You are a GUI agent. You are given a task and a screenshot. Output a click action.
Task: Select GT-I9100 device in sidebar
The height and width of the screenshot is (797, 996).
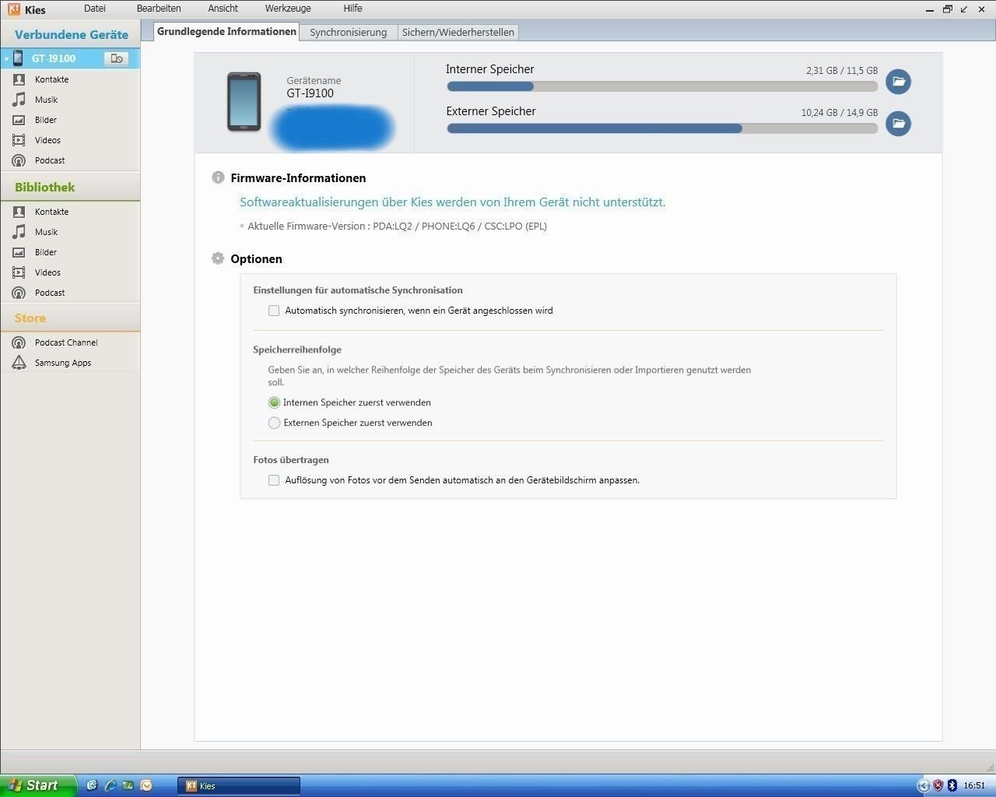pos(70,58)
